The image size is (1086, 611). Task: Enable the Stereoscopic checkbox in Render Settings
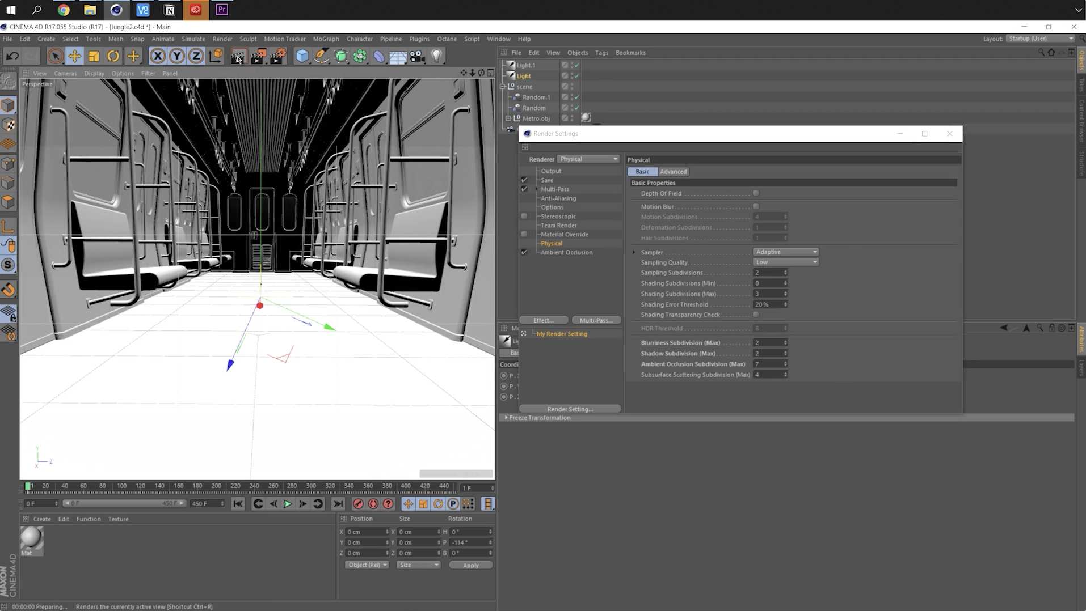coord(524,216)
